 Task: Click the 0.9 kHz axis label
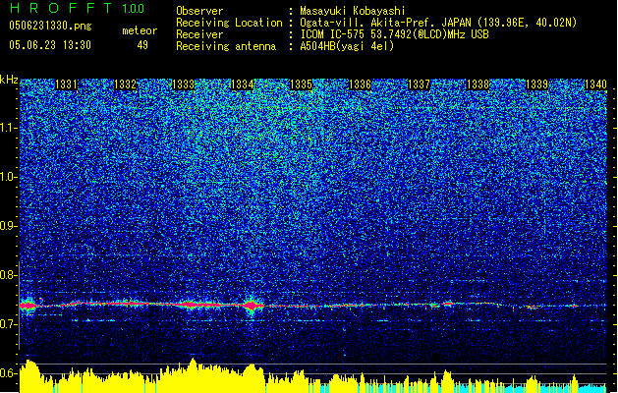click(x=9, y=226)
